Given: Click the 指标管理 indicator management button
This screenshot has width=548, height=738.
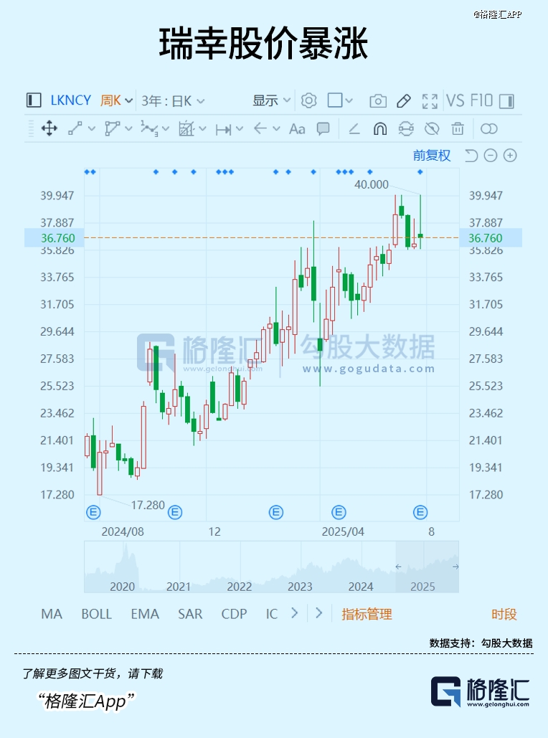Looking at the screenshot, I should click(x=367, y=614).
